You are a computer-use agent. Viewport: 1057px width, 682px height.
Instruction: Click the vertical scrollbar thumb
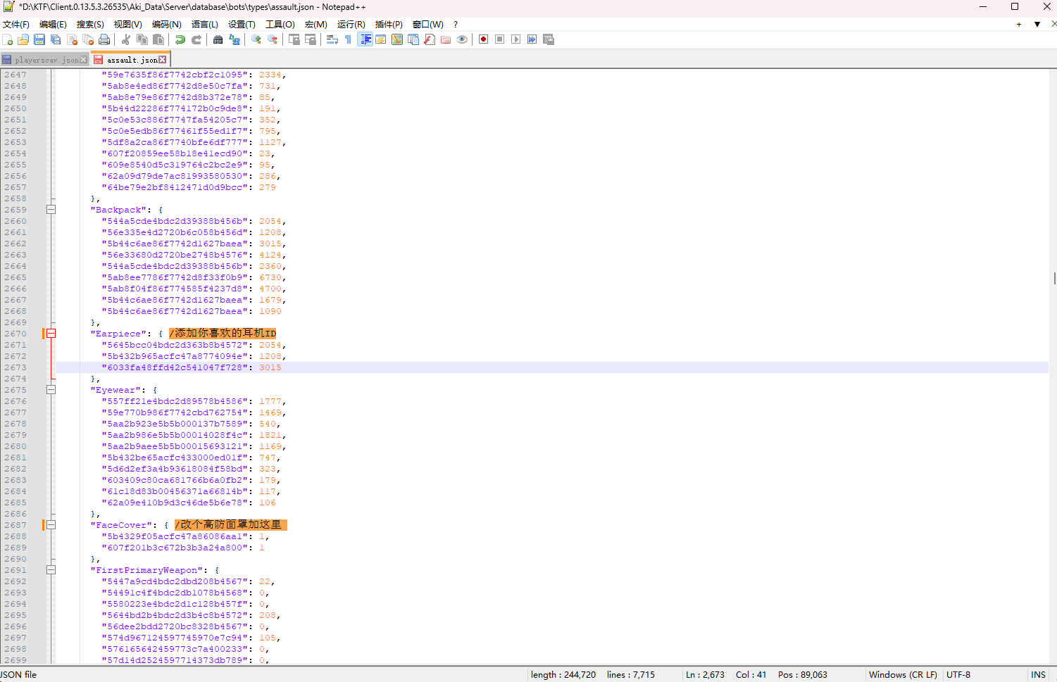pyautogui.click(x=1053, y=278)
